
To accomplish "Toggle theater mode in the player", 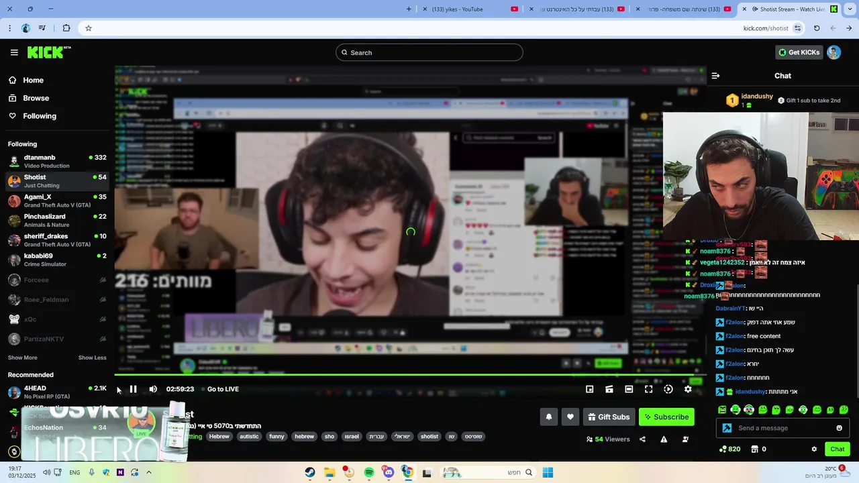I will (629, 389).
